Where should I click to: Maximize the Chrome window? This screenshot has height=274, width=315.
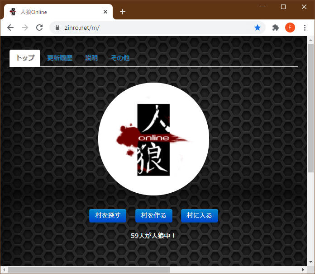283,7
